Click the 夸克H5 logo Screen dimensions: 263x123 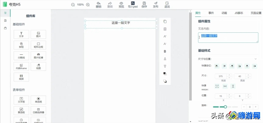coord(12,4)
